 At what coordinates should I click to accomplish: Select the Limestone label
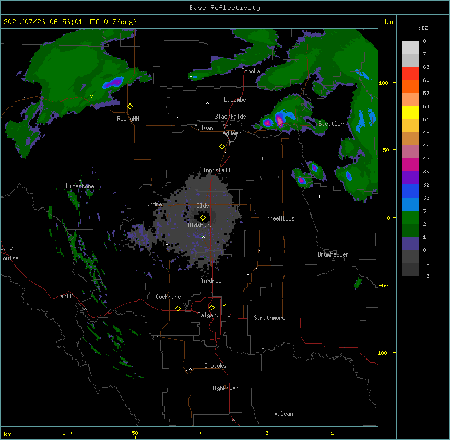pos(80,186)
